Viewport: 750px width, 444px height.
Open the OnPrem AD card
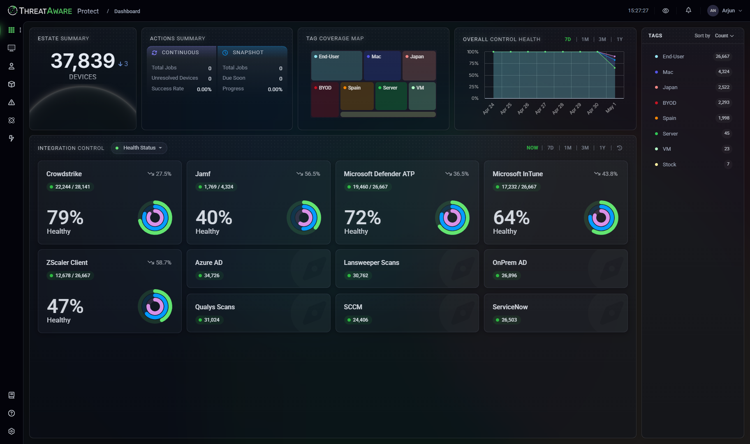tap(556, 269)
